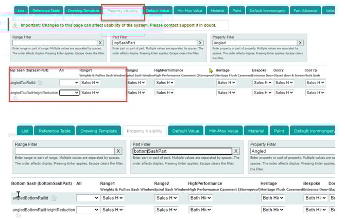
Task: Open Heritage dropdown for angledBottomRailHeightReduction
Action: [x=272, y=210]
